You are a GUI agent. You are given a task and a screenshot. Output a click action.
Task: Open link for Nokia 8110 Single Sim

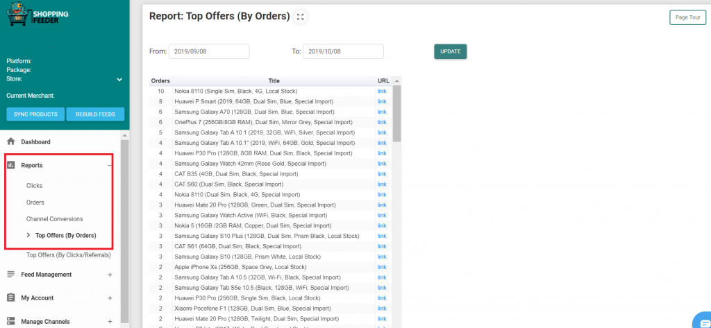(382, 91)
